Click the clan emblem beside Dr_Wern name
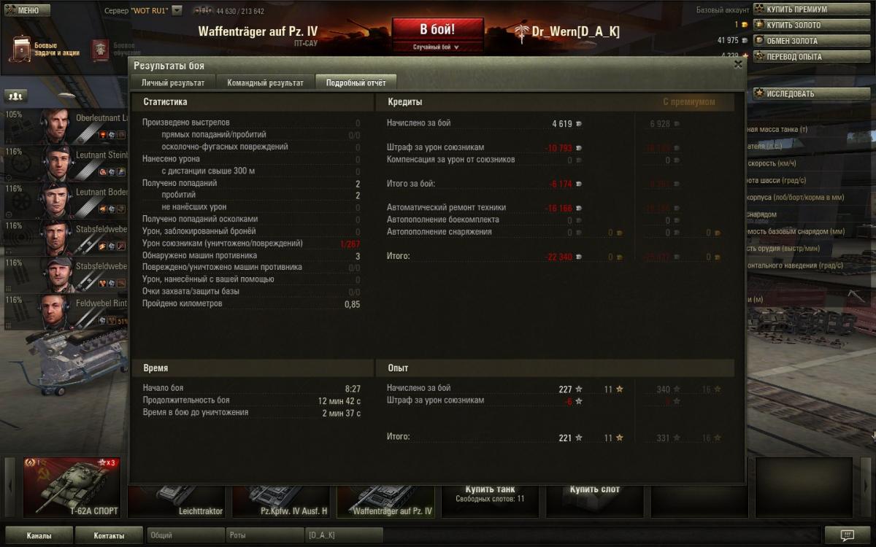 521,32
